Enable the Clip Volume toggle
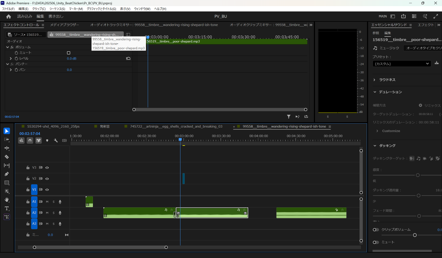 click(x=376, y=230)
